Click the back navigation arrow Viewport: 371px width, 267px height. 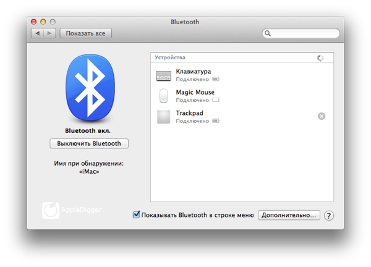coord(36,33)
